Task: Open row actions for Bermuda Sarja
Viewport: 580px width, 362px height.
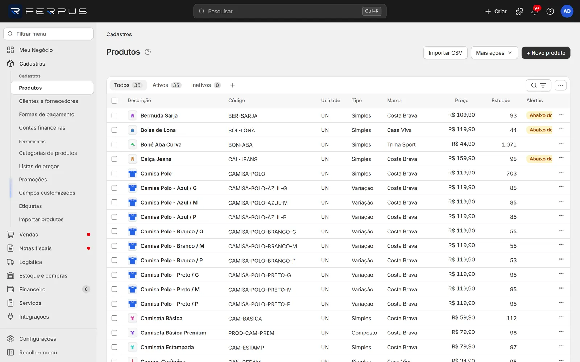Action: 561,114
